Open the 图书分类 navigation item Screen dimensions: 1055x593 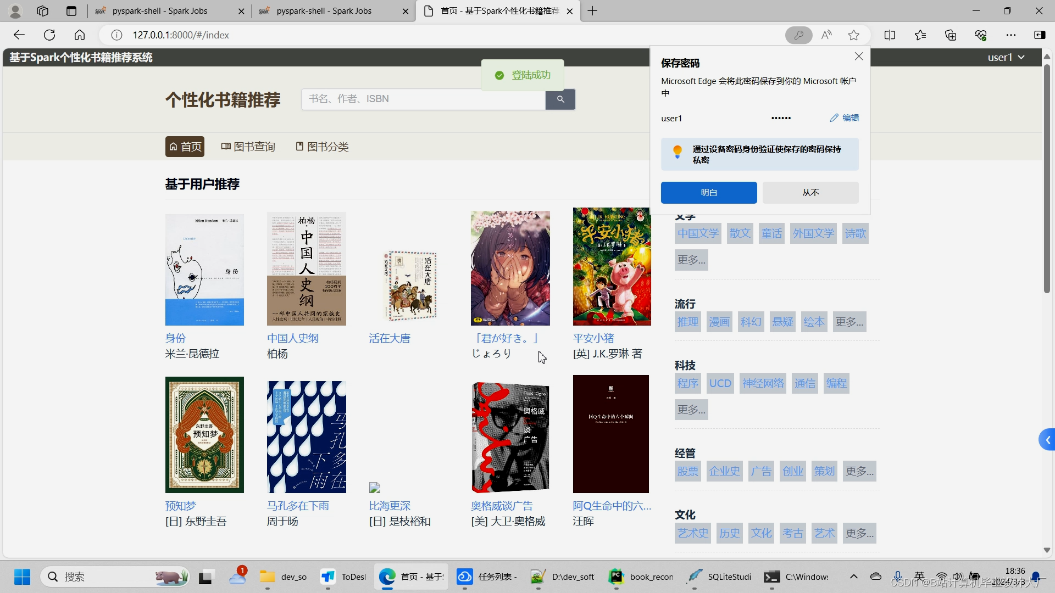click(x=322, y=147)
